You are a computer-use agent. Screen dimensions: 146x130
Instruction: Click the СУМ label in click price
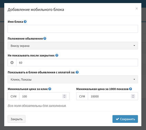[13, 96]
